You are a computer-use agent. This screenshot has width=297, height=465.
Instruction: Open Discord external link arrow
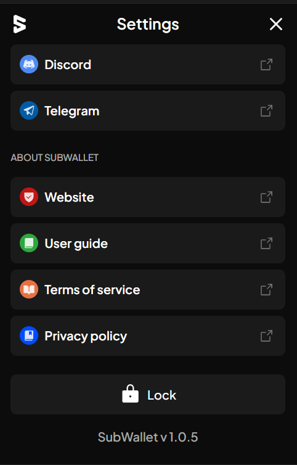click(266, 64)
